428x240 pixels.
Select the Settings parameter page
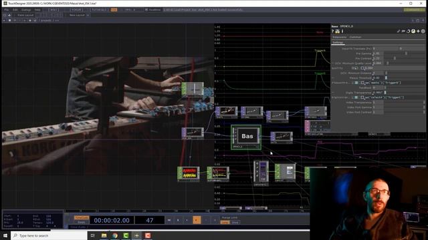(x=338, y=43)
